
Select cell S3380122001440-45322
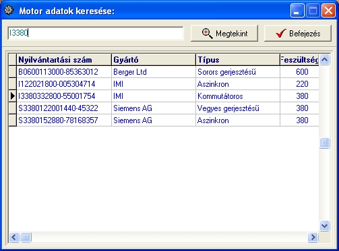click(64, 108)
